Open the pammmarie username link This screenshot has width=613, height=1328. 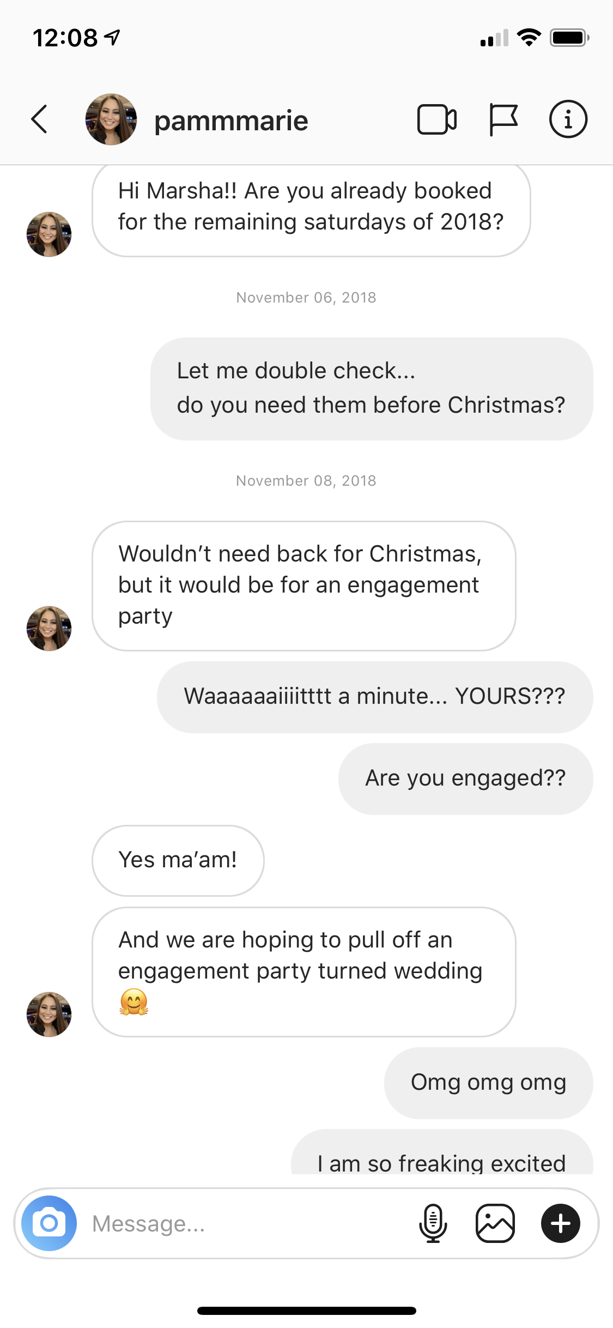coord(231,120)
